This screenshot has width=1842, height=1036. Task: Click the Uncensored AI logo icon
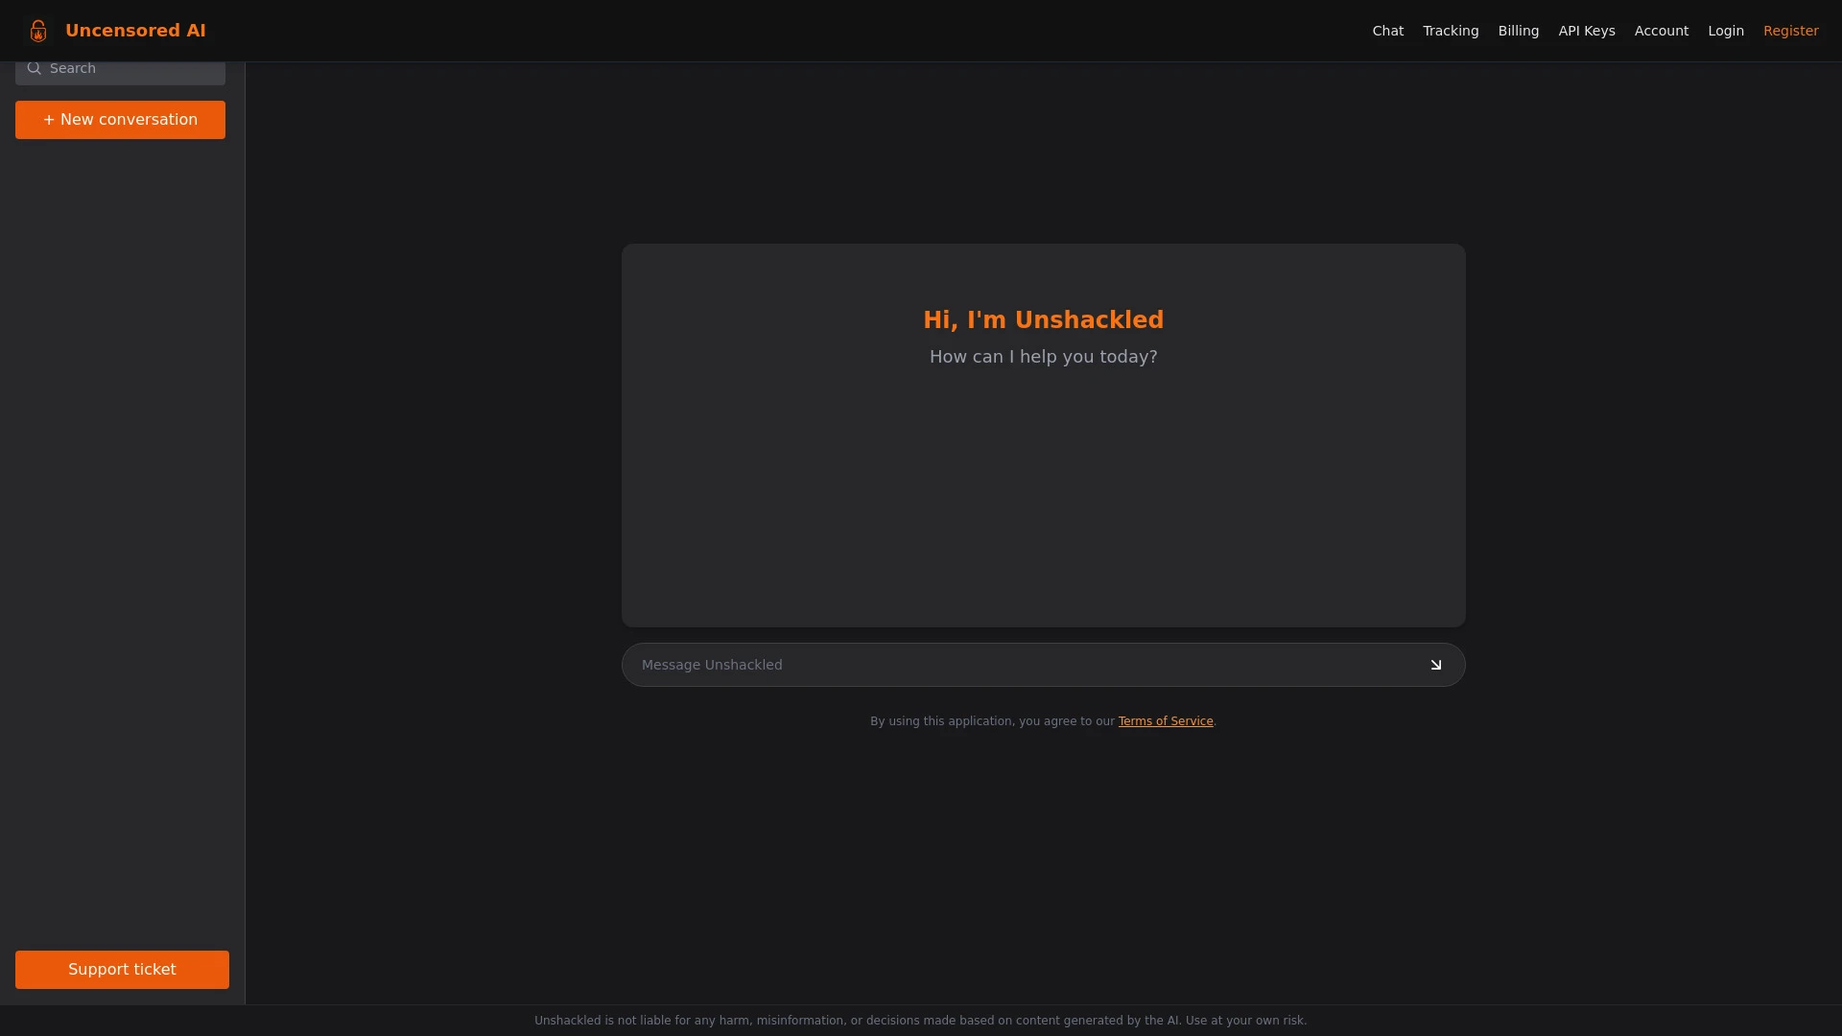(37, 30)
